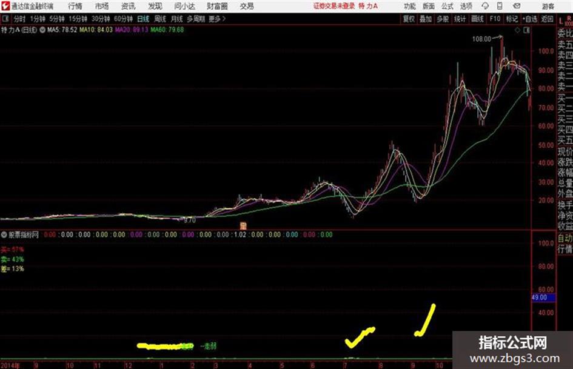Open the 选项 menu
The height and width of the screenshot is (369, 573).
click(466, 6)
